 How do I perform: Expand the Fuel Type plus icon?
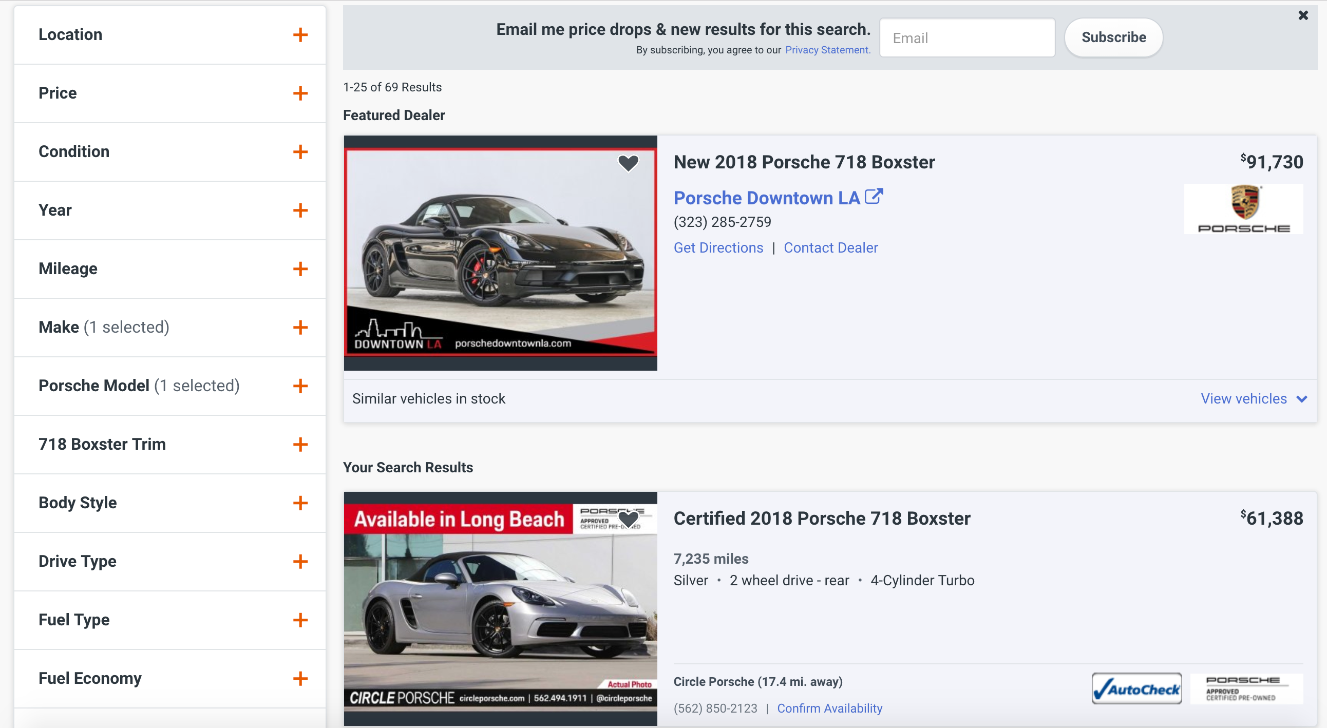(300, 620)
